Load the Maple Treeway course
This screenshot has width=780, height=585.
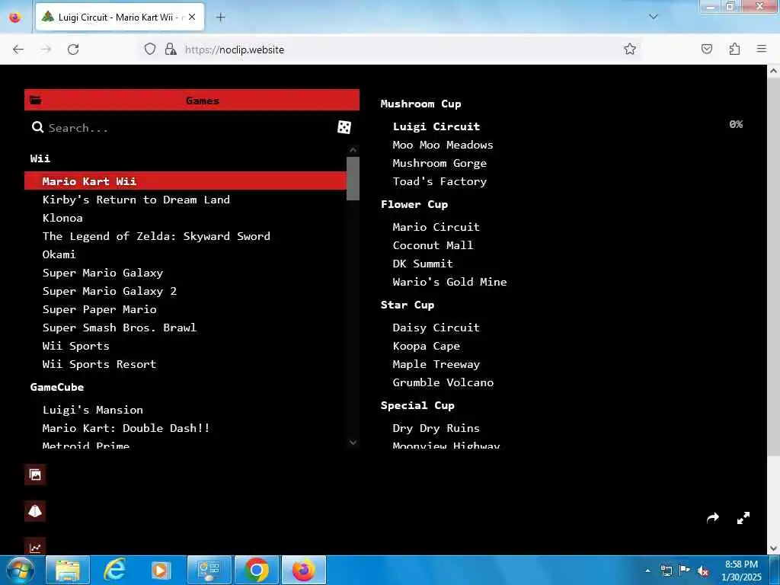tap(436, 364)
